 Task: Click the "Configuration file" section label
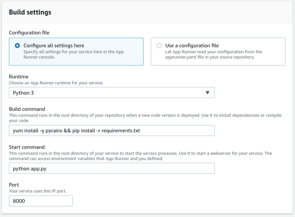coord(29,32)
